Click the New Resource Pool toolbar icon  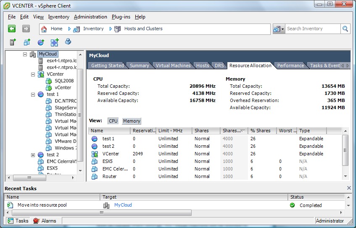pyautogui.click(x=41, y=42)
